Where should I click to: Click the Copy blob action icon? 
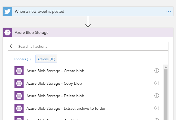19,83
